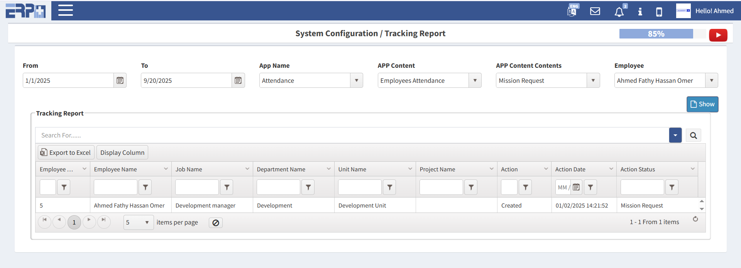Click the language translation icon
The height and width of the screenshot is (268, 741).
pos(572,11)
